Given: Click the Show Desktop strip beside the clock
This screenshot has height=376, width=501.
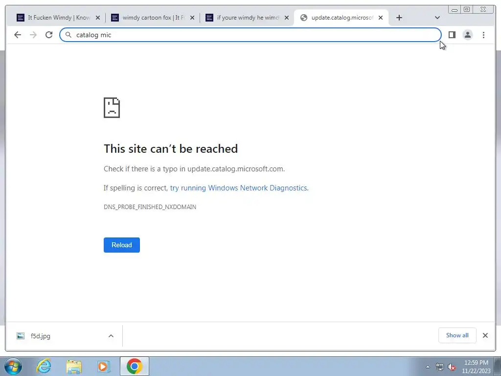Looking at the screenshot, I should pos(498,367).
